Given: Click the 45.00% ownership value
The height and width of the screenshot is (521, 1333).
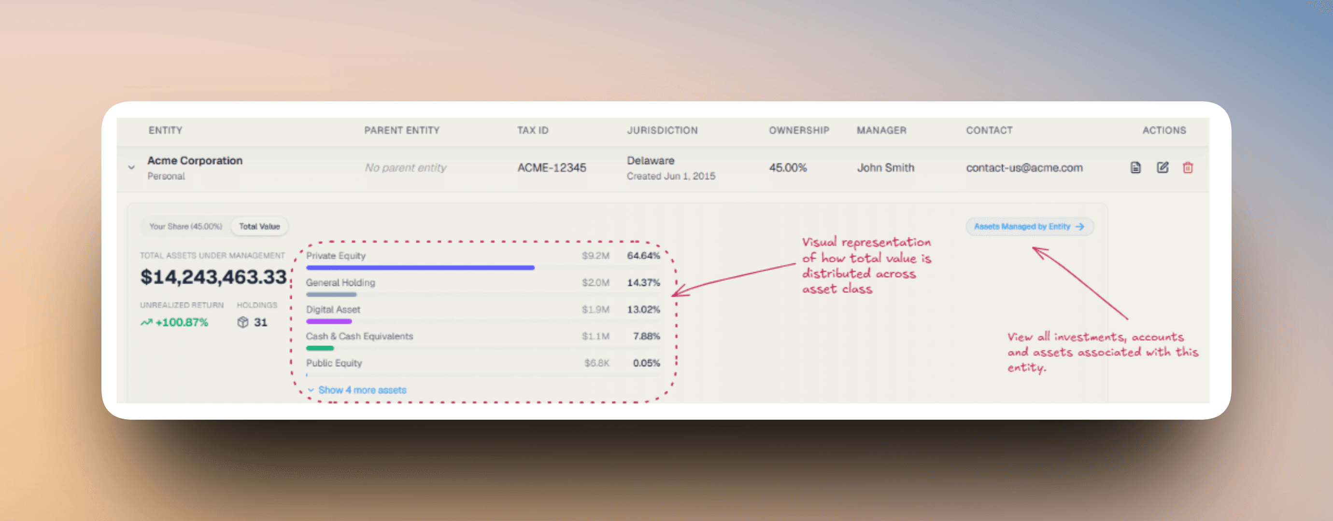Looking at the screenshot, I should [788, 167].
